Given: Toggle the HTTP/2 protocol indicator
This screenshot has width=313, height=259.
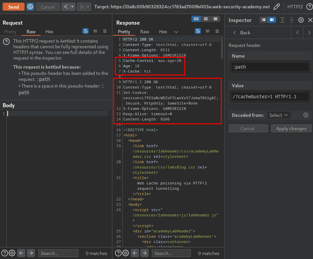Looking at the screenshot, I should [295, 7].
